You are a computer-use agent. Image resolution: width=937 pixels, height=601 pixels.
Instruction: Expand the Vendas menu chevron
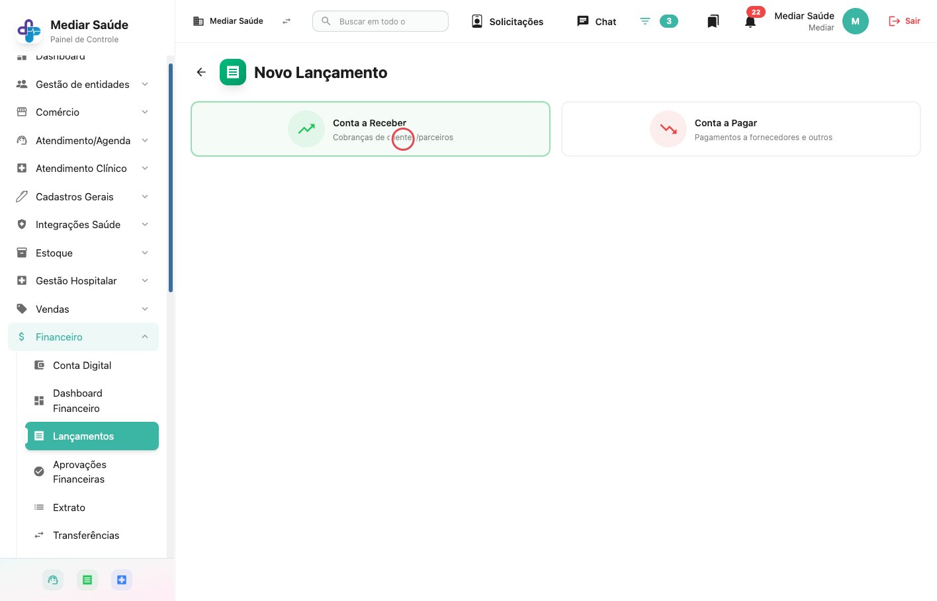tap(145, 309)
